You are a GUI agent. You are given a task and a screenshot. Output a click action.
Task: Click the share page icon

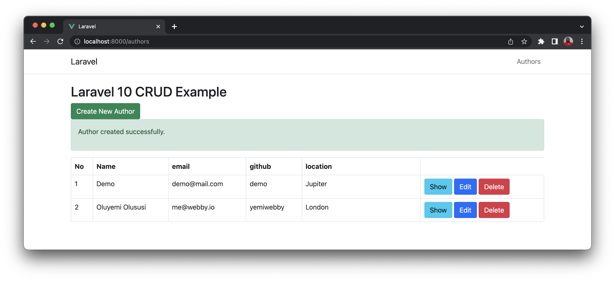pyautogui.click(x=510, y=42)
